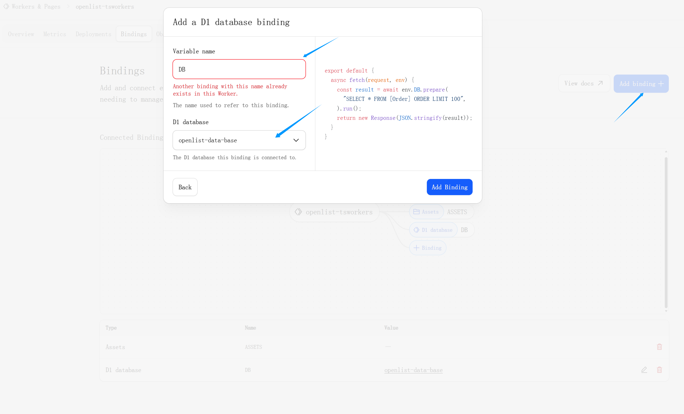Screen dimensions: 684x414
Task: Click the Type column header
Action: pos(111,328)
